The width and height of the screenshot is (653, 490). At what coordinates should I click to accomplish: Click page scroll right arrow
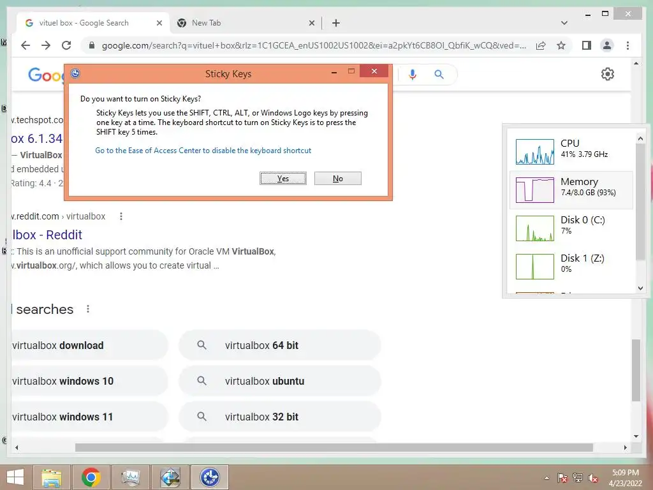tap(625, 447)
